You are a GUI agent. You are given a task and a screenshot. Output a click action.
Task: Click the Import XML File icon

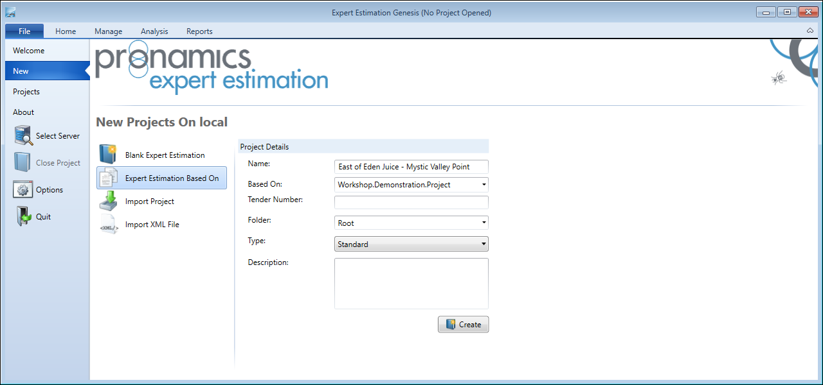[x=108, y=225]
